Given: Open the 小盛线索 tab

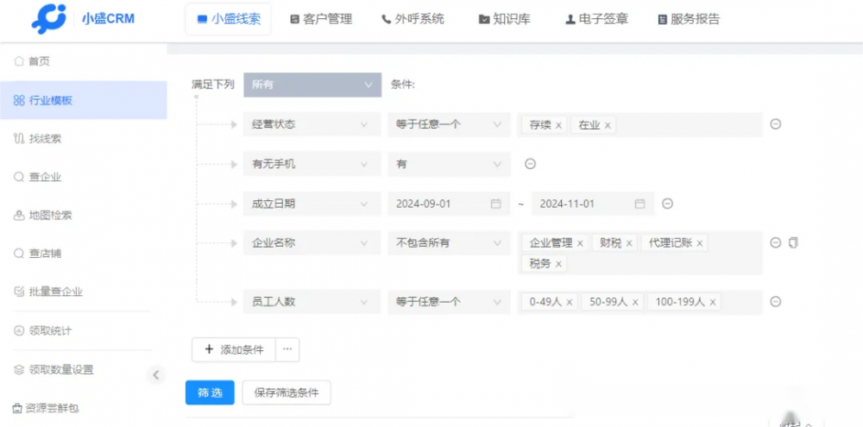Looking at the screenshot, I should tap(229, 19).
